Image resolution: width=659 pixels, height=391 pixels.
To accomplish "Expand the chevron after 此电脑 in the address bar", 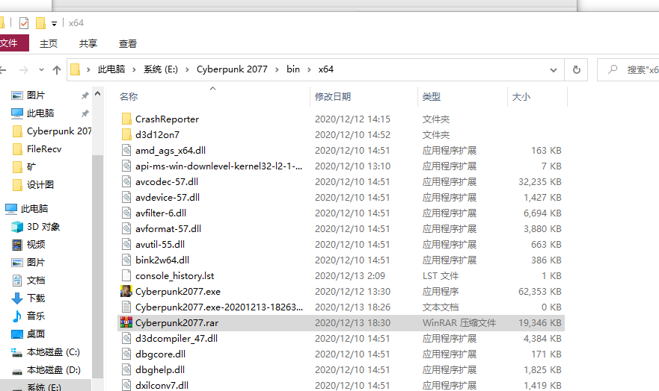I will tap(134, 69).
